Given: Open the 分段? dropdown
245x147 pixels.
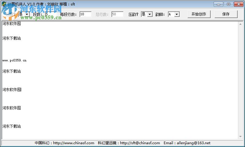Looking at the screenshot, I should [27, 14].
